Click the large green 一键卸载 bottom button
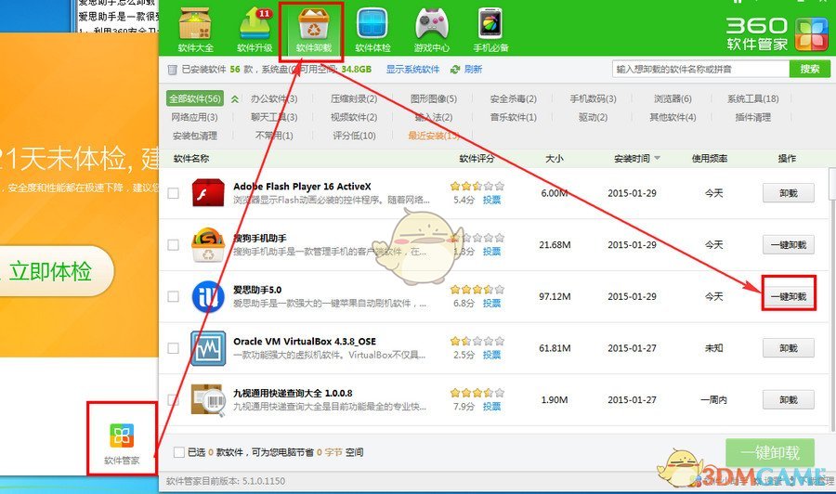836x494 pixels. [770, 453]
